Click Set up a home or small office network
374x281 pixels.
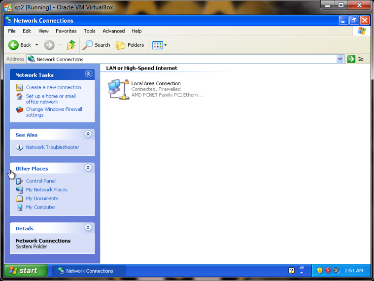[x=51, y=99]
